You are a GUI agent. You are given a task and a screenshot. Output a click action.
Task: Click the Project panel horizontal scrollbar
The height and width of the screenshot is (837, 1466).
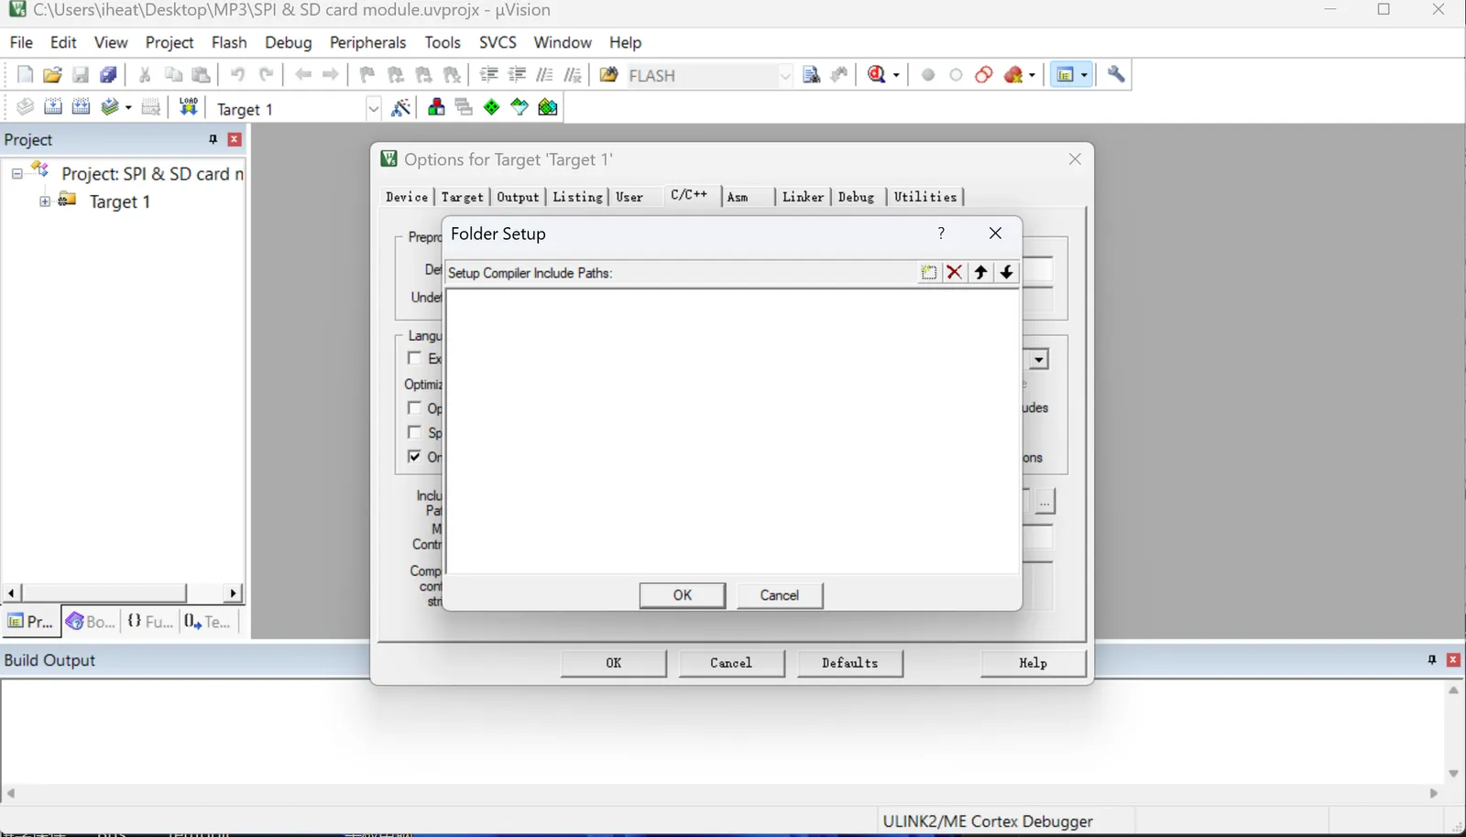click(x=122, y=592)
